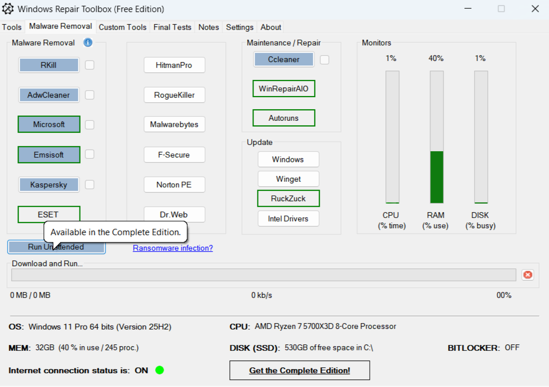Image resolution: width=549 pixels, height=387 pixels.
Task: Click Run Unattended button
Action: pos(56,247)
